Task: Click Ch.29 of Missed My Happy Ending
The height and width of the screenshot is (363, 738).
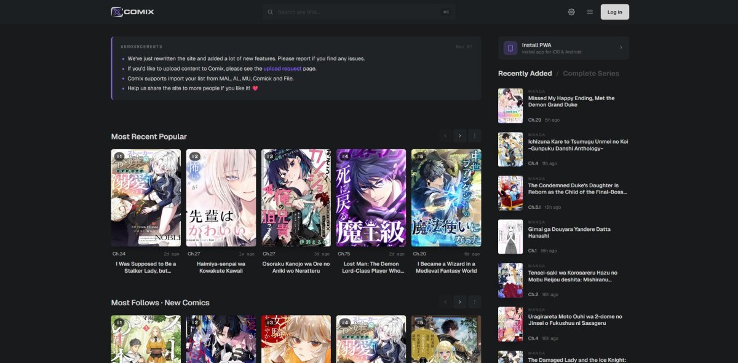Action: pos(534,120)
